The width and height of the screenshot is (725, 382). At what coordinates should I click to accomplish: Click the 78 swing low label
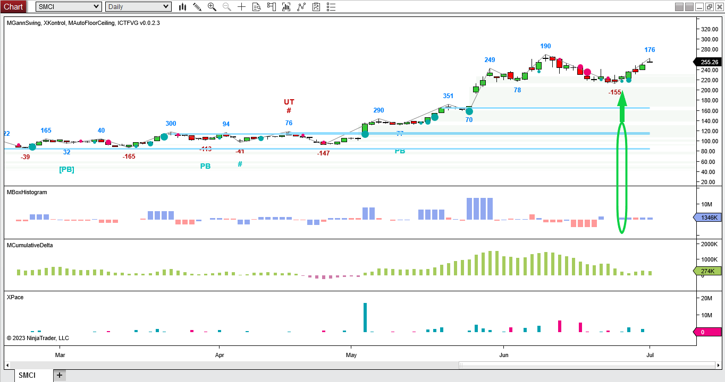(x=517, y=90)
